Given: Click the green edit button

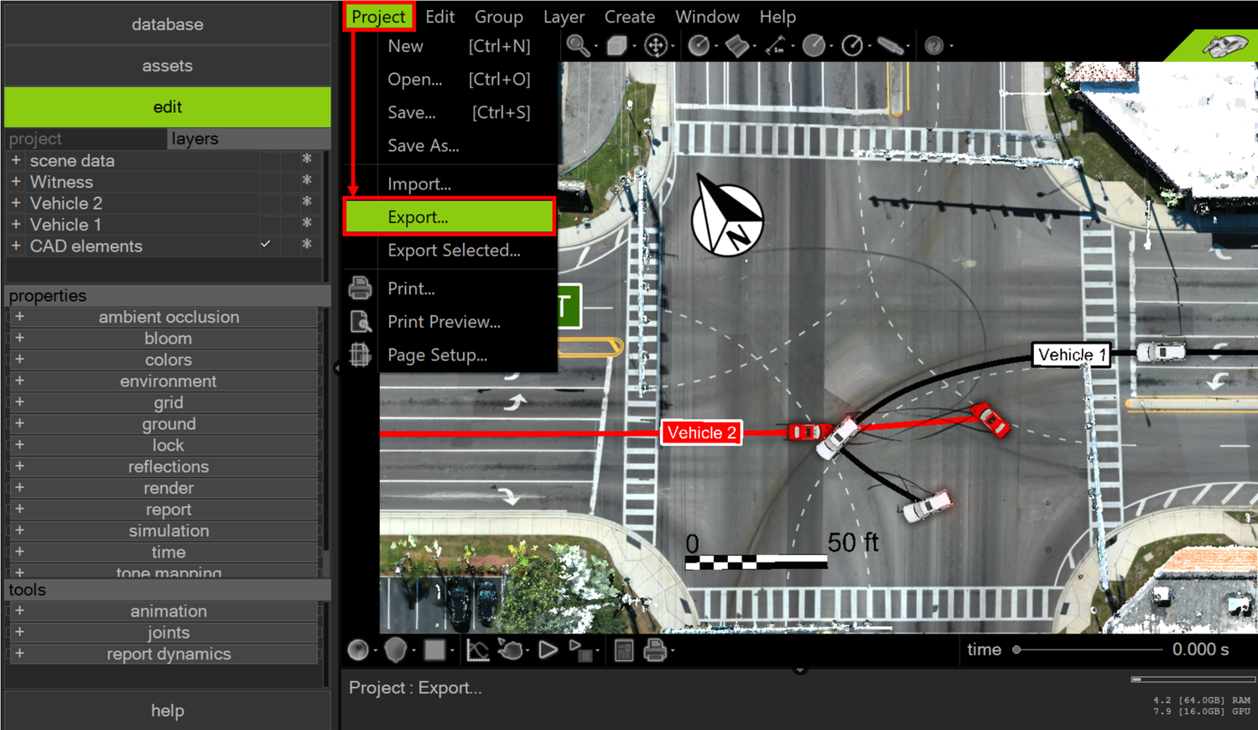Looking at the screenshot, I should click(168, 107).
